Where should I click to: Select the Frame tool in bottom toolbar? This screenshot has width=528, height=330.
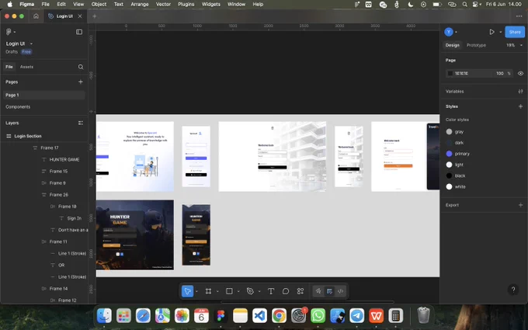point(208,291)
